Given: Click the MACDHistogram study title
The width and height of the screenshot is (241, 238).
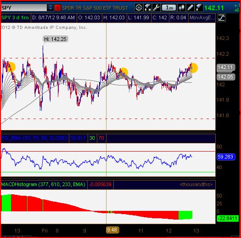Looking at the screenshot, I should tap(43, 184).
